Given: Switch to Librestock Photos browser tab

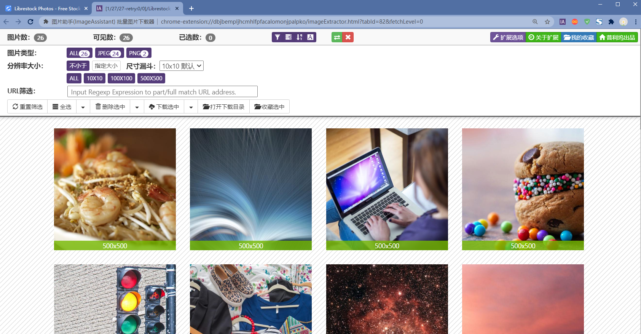Looking at the screenshot, I should (x=46, y=8).
